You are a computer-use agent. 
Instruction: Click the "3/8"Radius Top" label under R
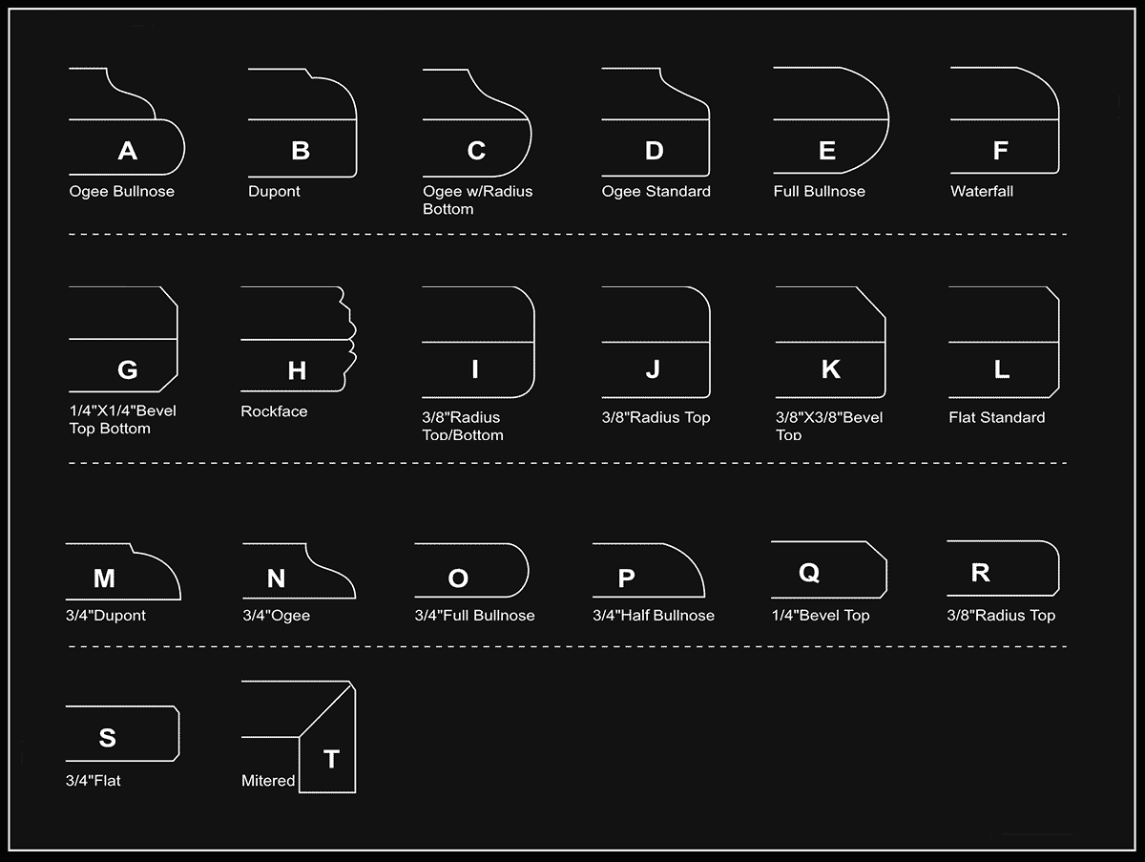pyautogui.click(x=1000, y=616)
